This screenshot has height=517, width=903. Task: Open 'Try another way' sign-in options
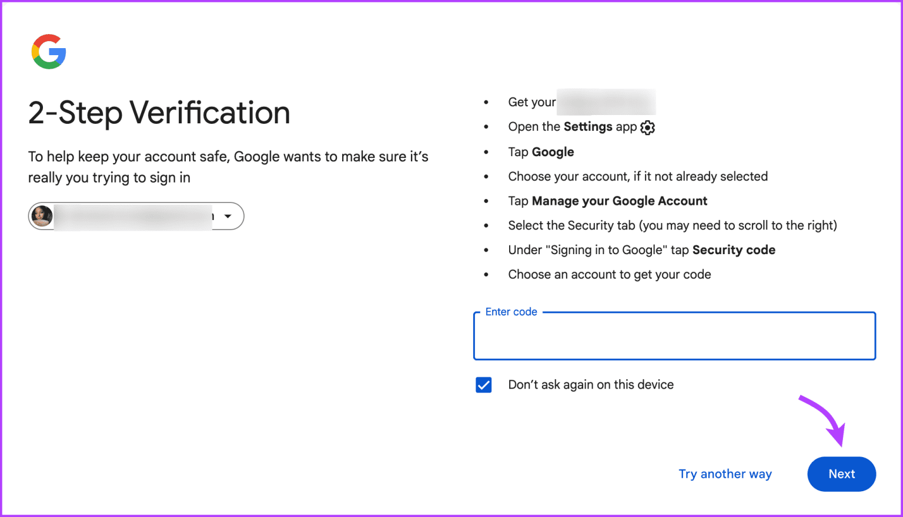point(725,474)
